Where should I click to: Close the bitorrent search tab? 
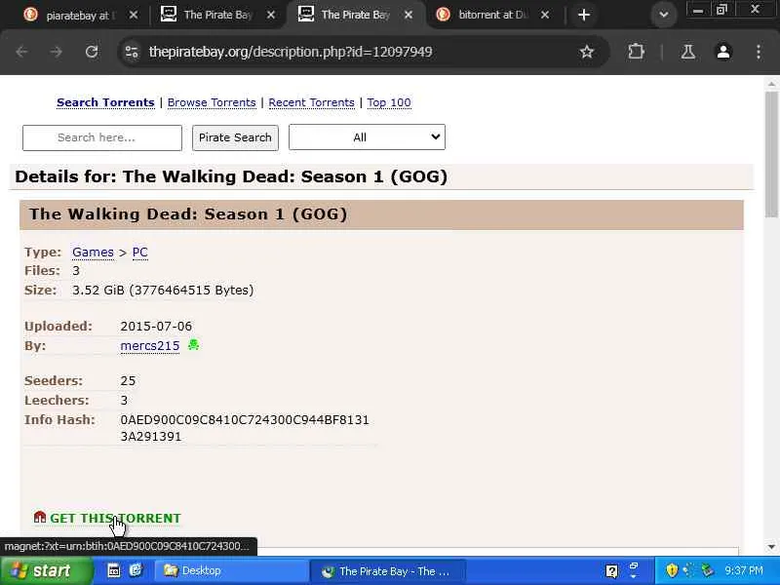pyautogui.click(x=545, y=15)
